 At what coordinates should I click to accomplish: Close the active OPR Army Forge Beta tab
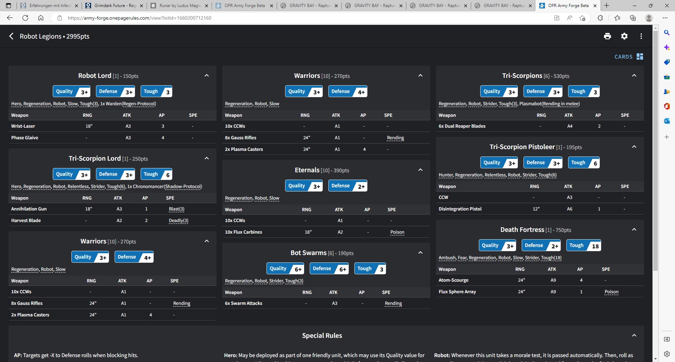595,6
